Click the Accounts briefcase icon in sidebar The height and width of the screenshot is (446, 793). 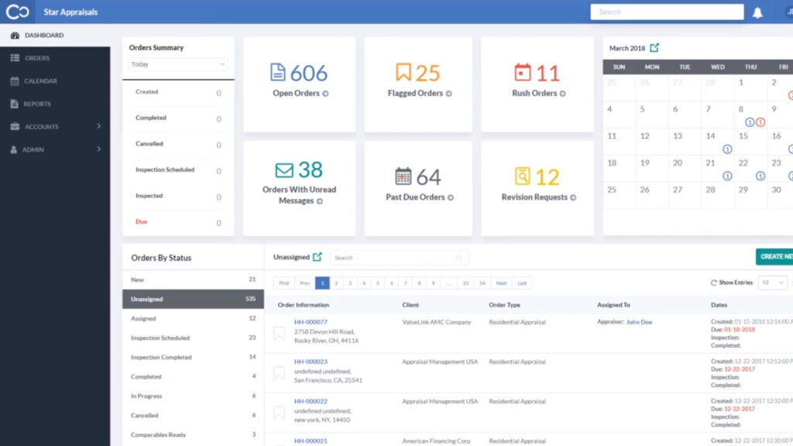tap(15, 126)
